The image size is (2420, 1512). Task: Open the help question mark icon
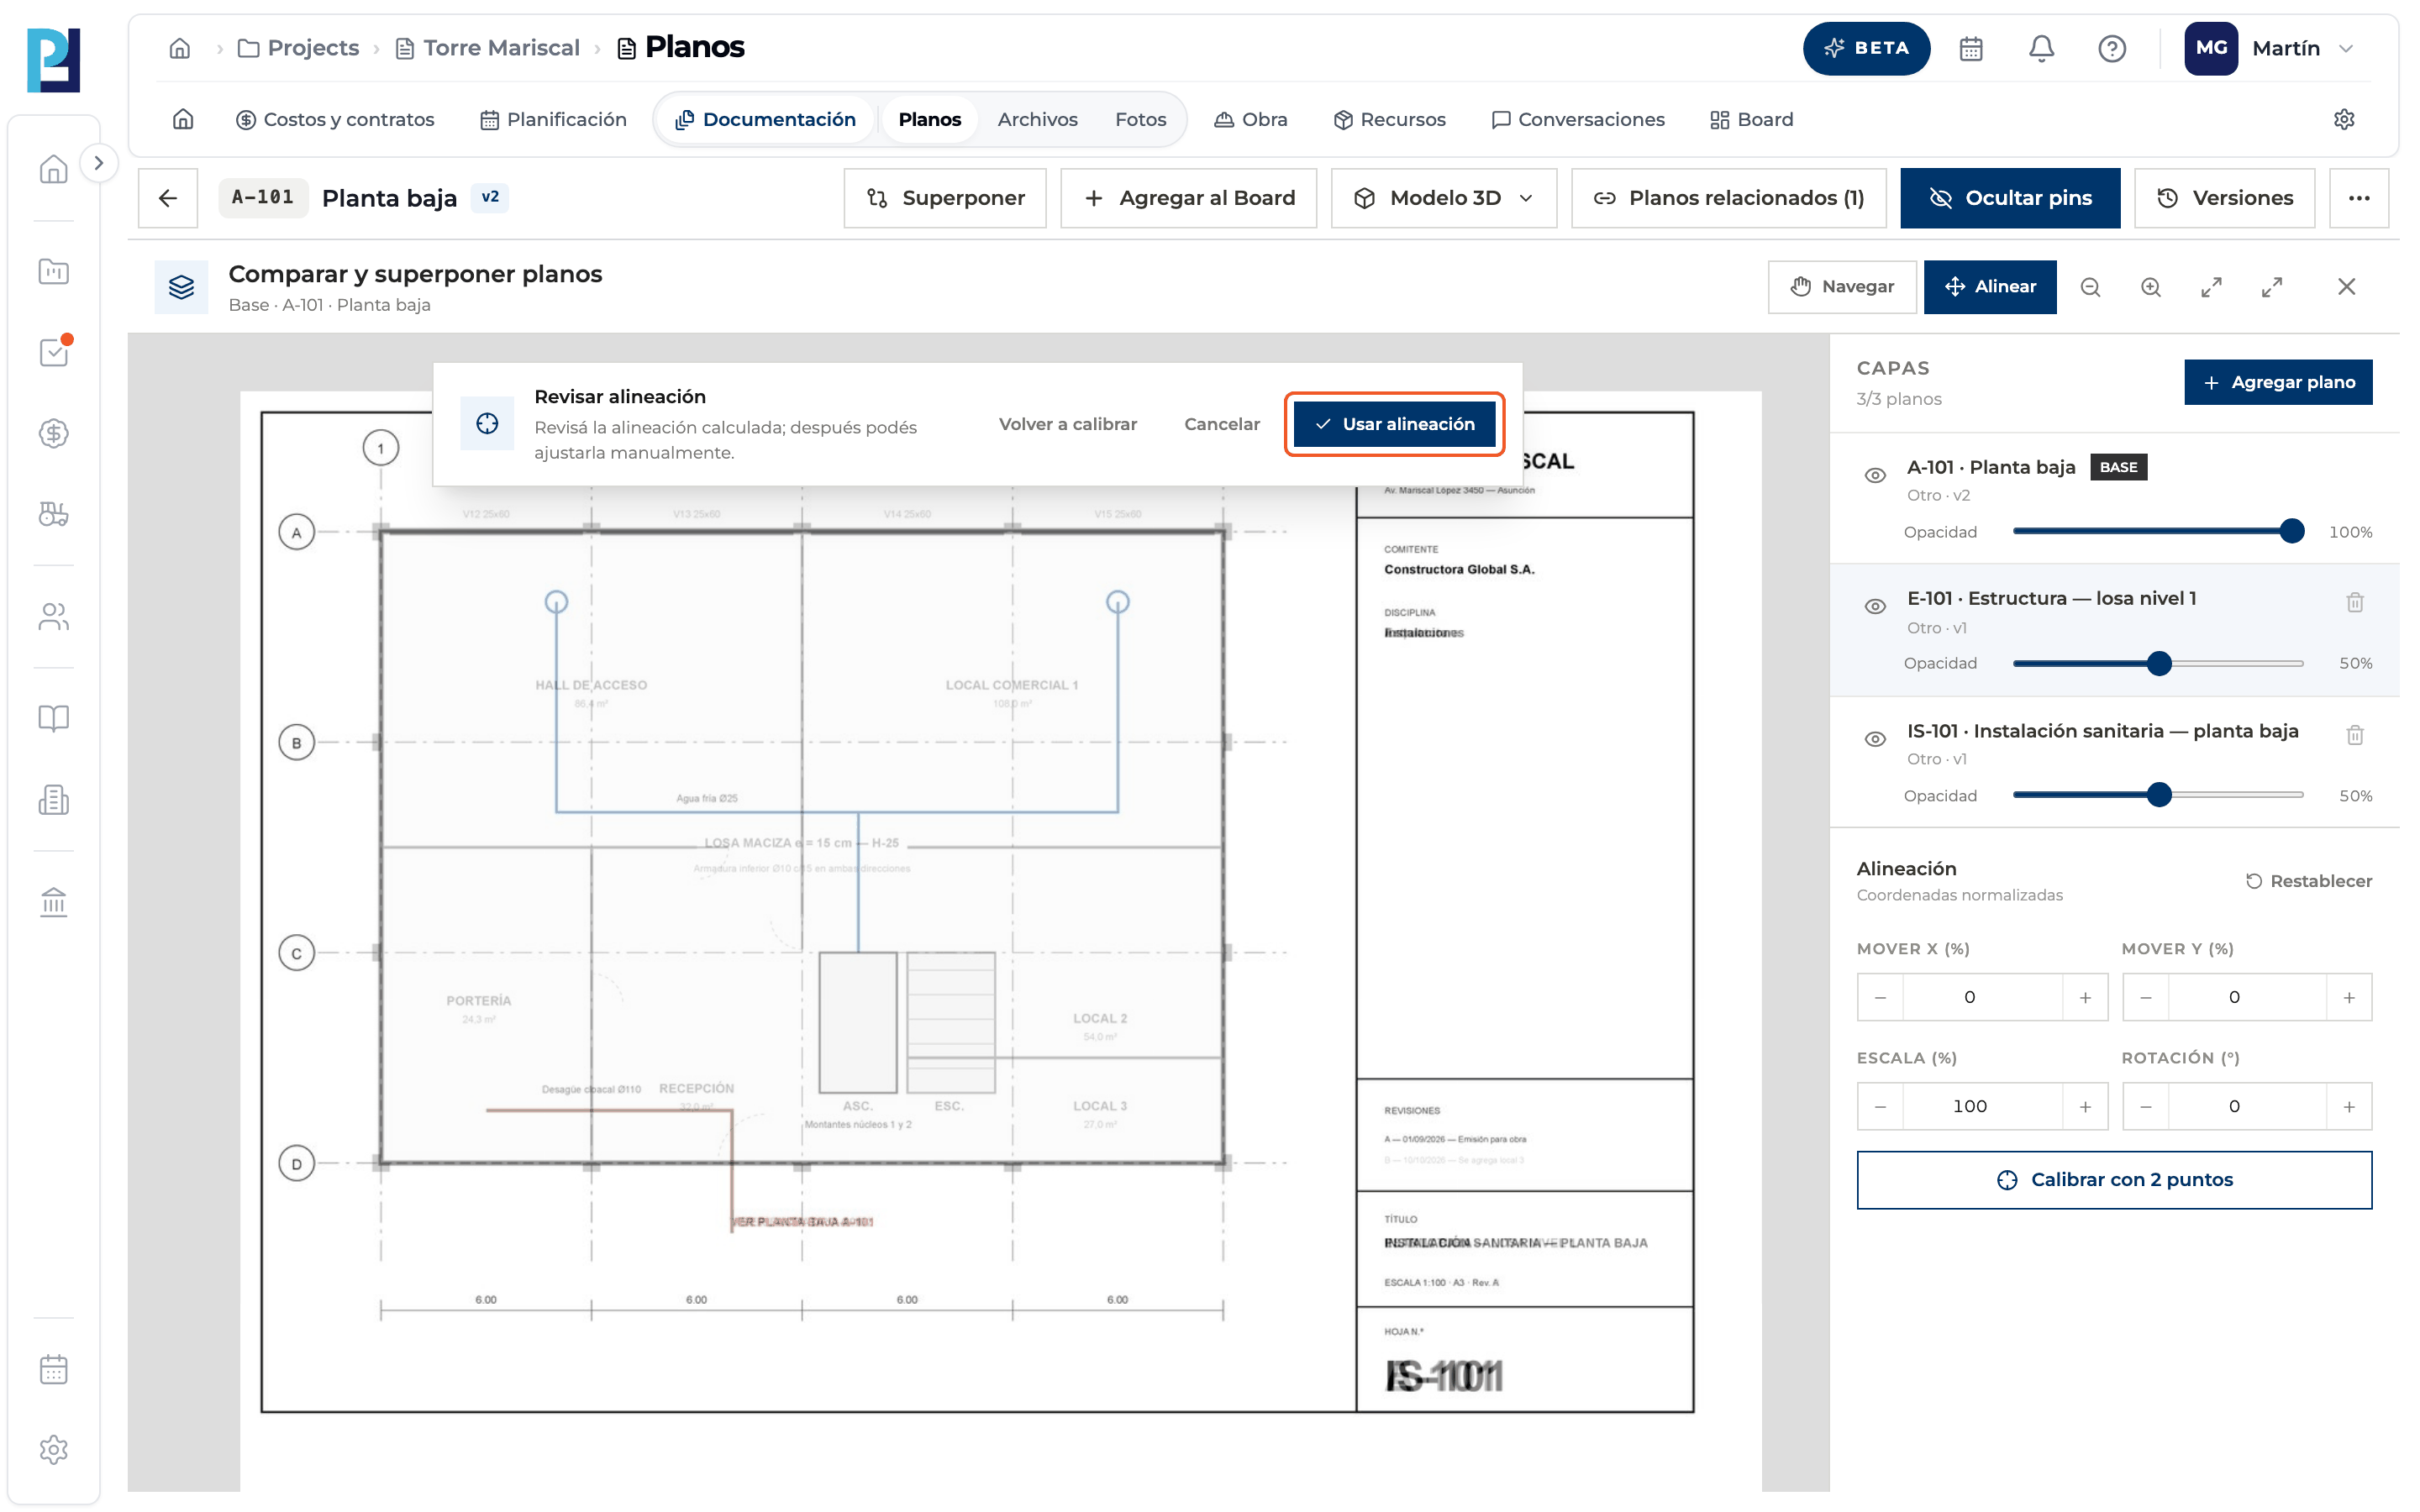click(x=2112, y=48)
